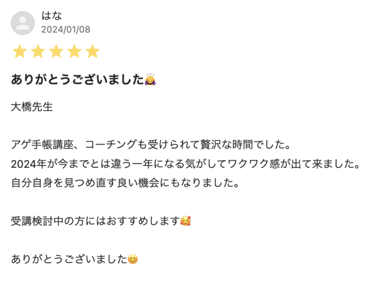The image size is (384, 281).
Task: Click the greeting text 大橋先生
Action: (32, 107)
